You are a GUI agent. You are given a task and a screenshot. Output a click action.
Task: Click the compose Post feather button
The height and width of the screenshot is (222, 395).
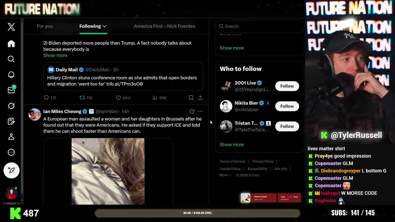click(x=11, y=170)
